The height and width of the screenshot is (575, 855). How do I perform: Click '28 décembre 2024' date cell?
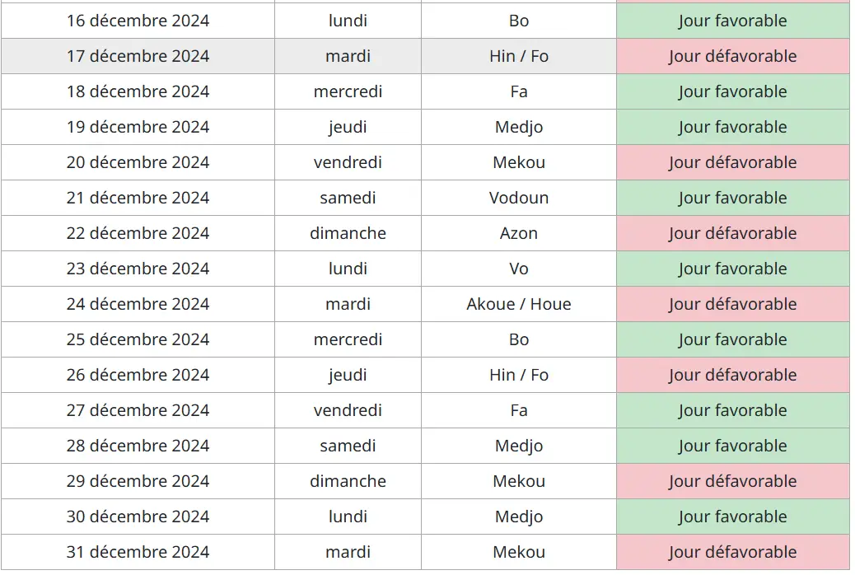click(x=138, y=446)
